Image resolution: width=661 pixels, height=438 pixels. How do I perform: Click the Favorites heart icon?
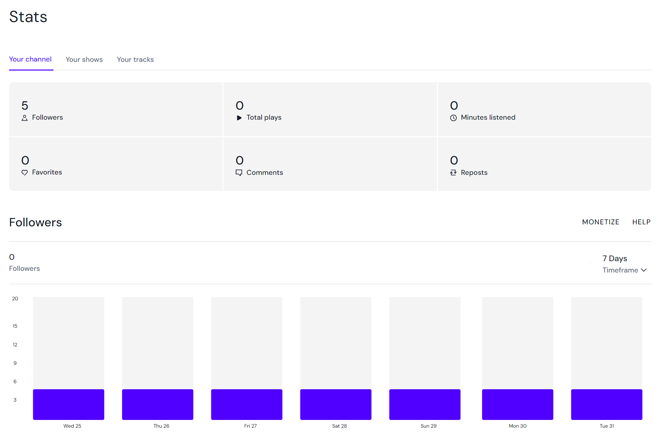pyautogui.click(x=24, y=173)
